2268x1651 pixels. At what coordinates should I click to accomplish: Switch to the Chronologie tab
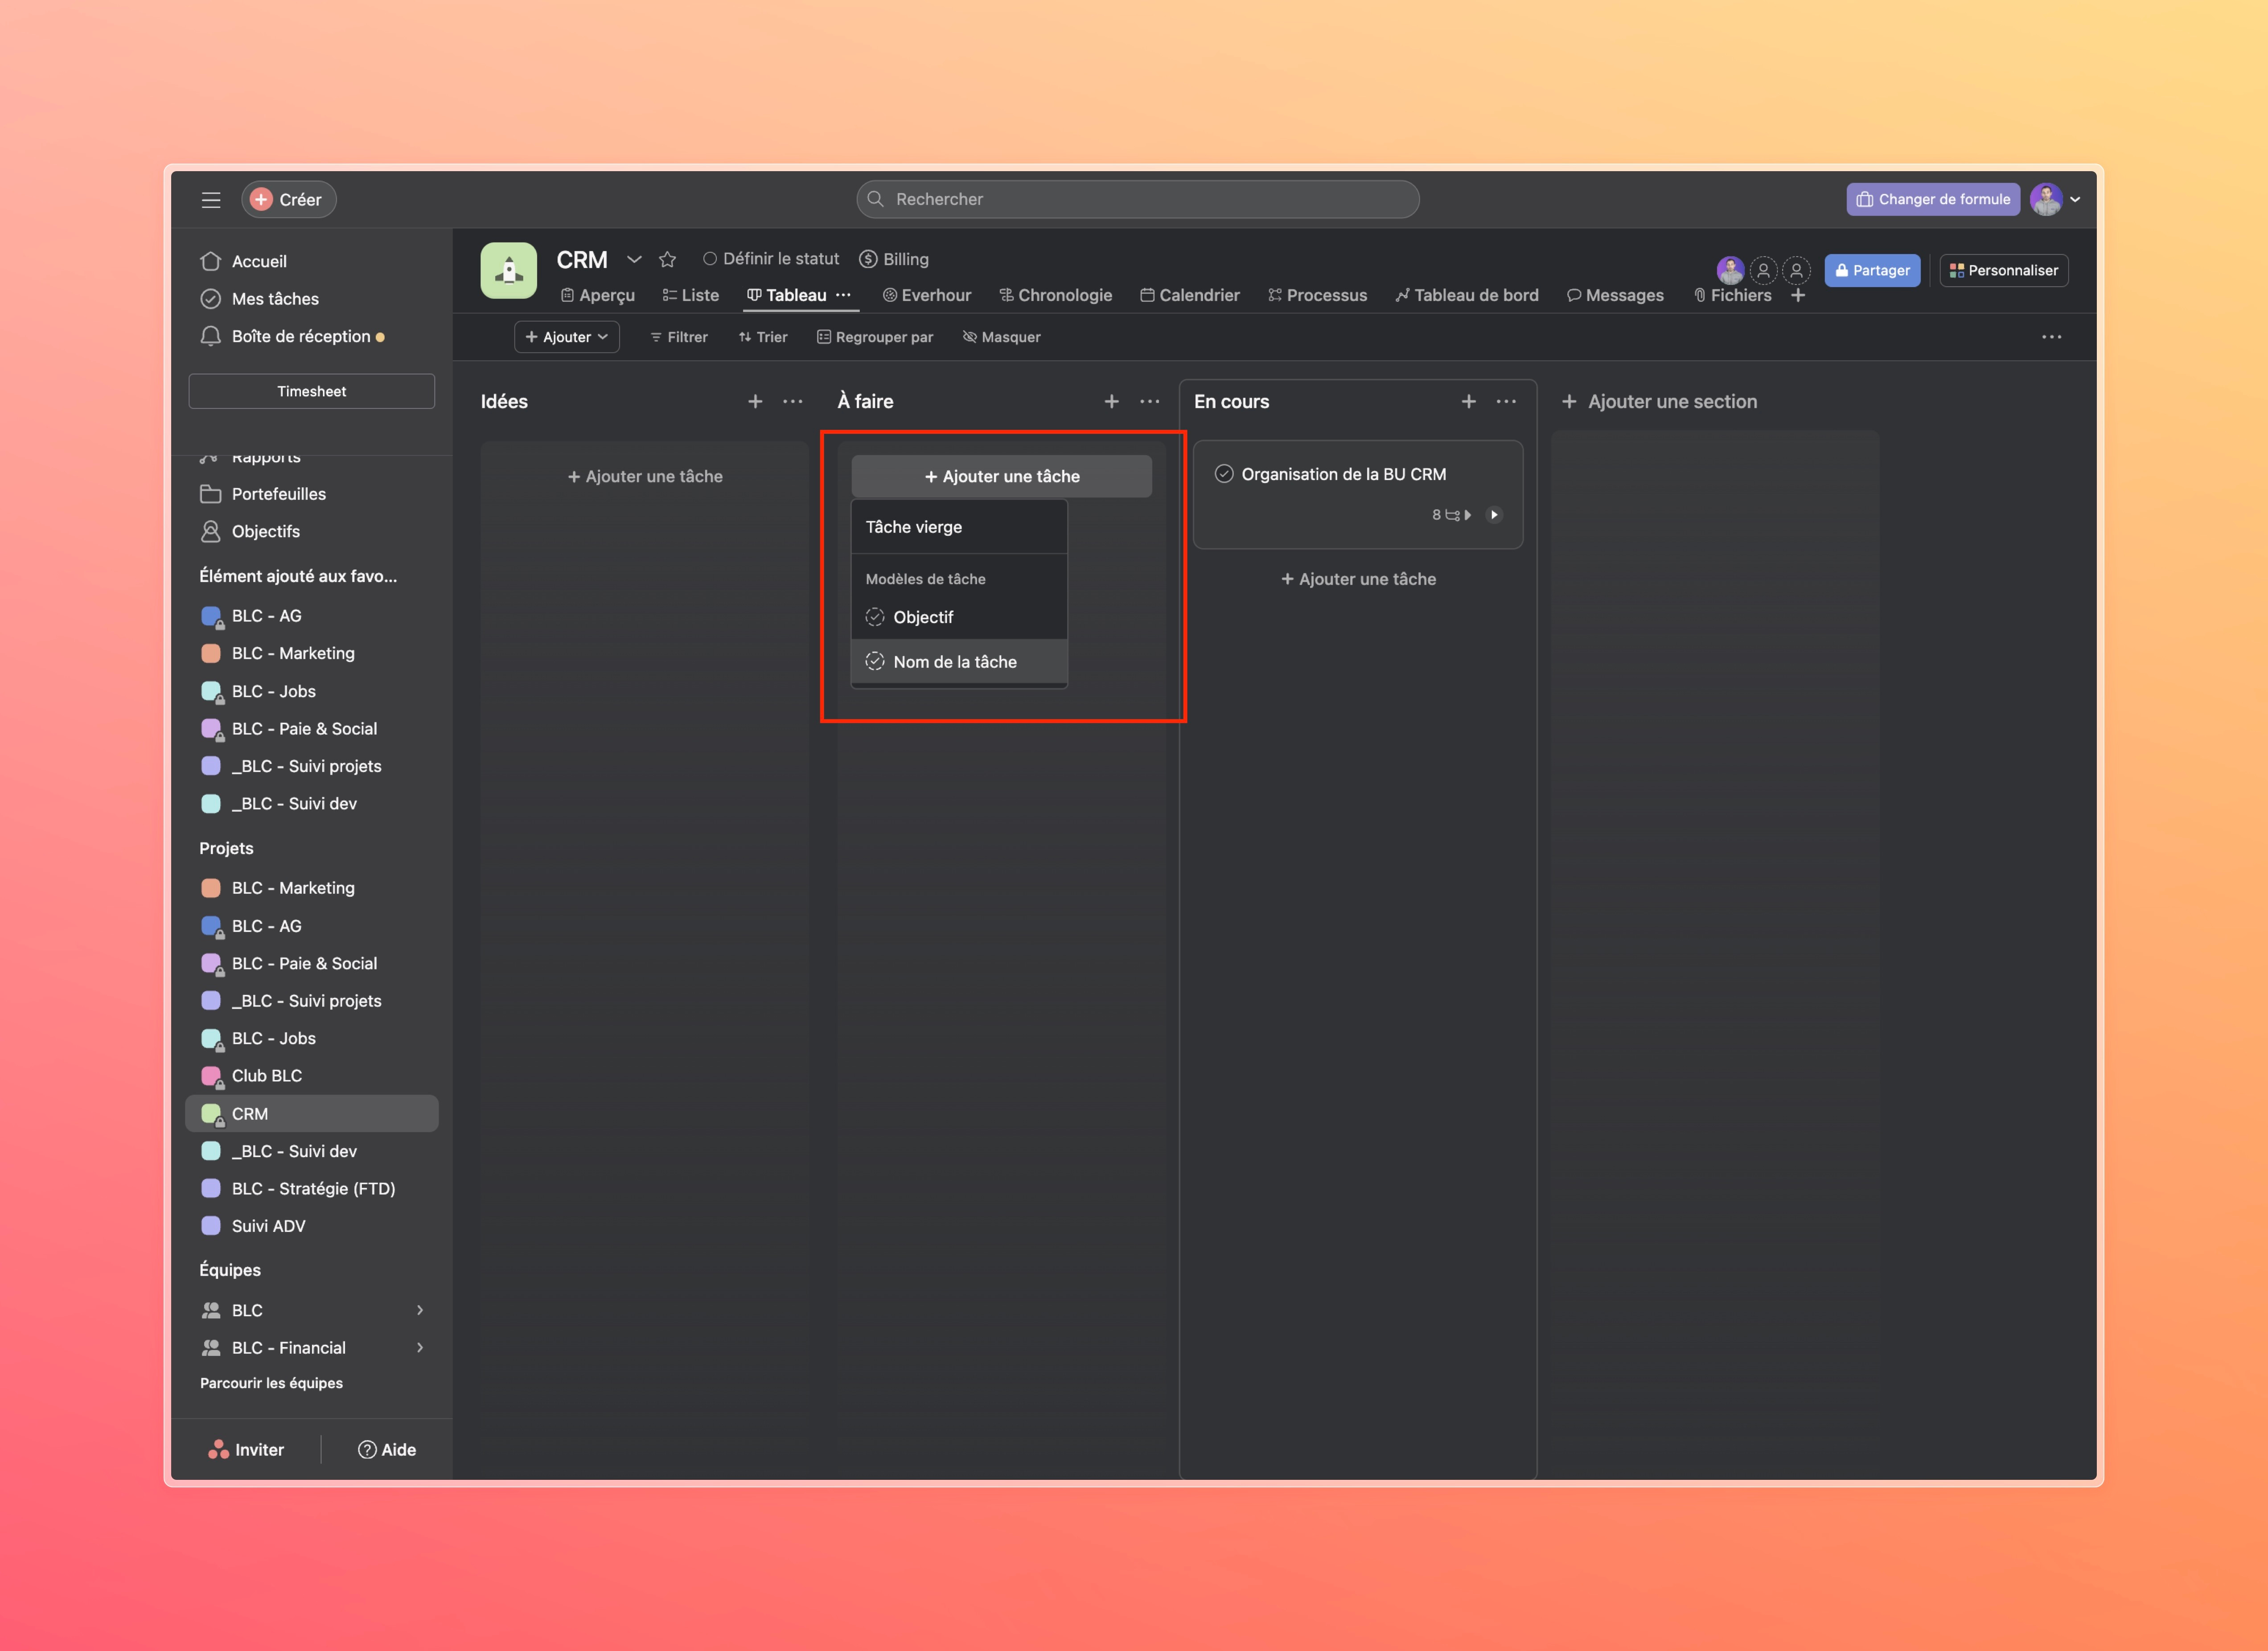(1056, 295)
